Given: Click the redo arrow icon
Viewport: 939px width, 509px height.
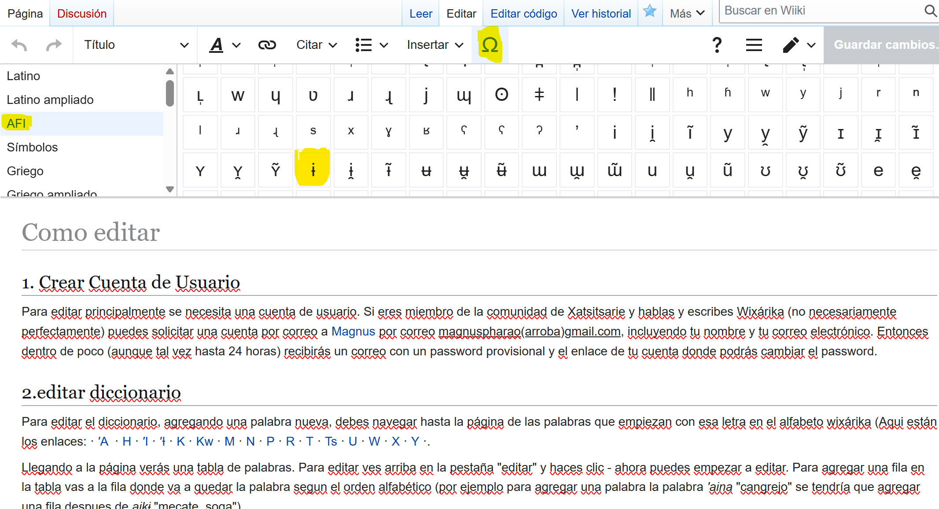Looking at the screenshot, I should coord(54,45).
